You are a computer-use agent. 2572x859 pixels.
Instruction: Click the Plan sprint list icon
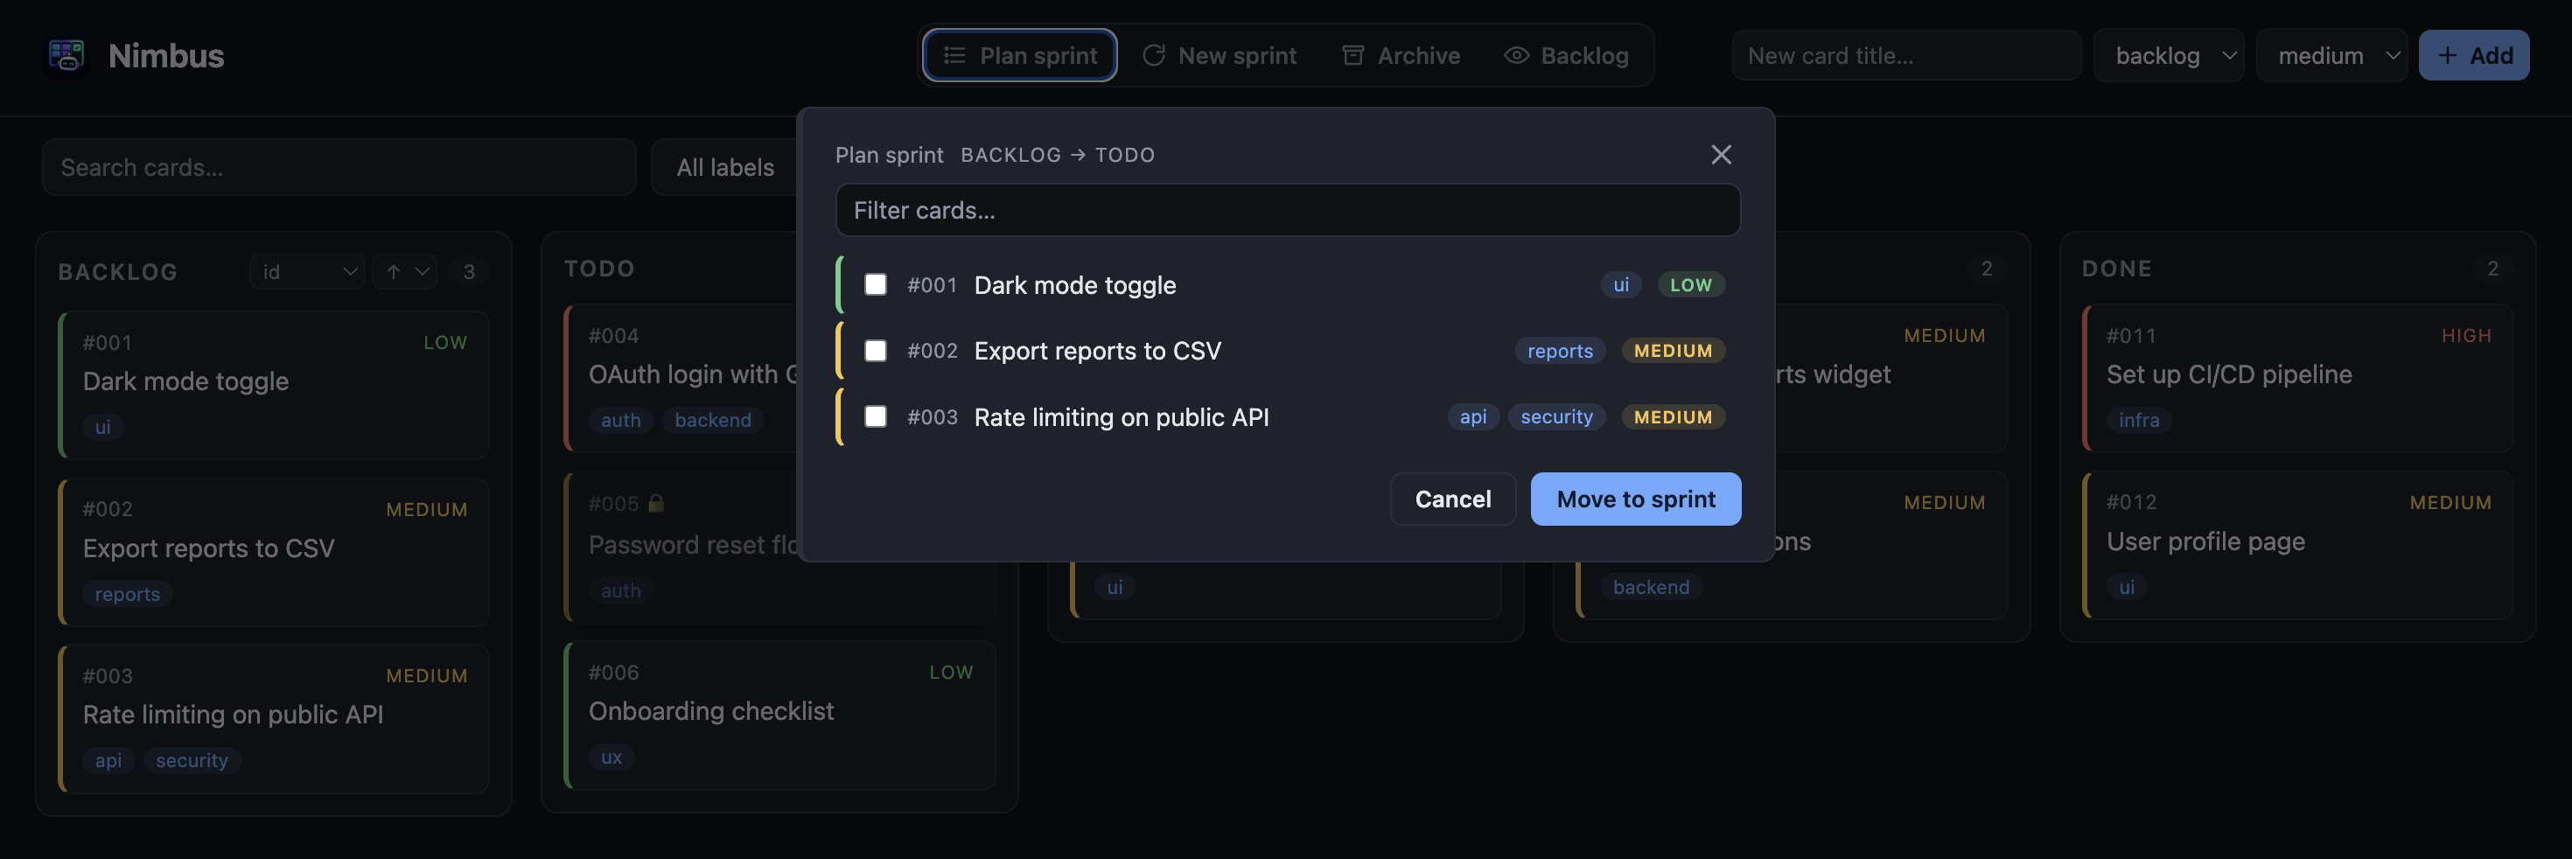(954, 55)
